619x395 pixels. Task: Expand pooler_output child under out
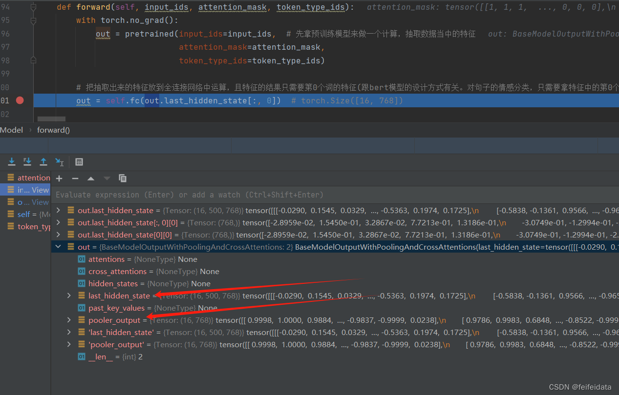pyautogui.click(x=69, y=320)
